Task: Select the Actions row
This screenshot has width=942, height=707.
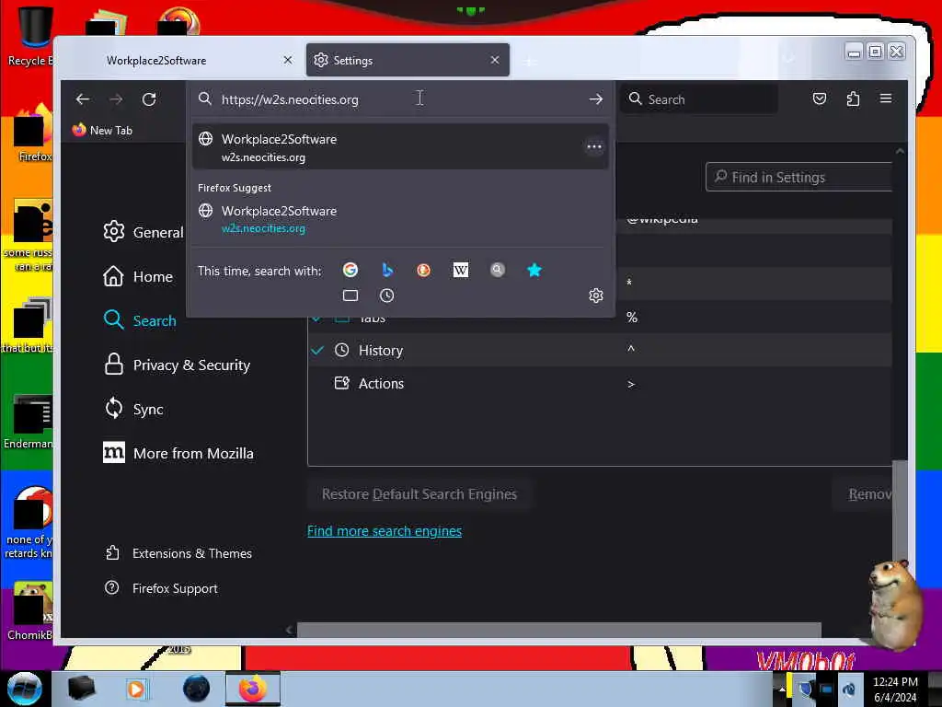Action: coord(599,384)
